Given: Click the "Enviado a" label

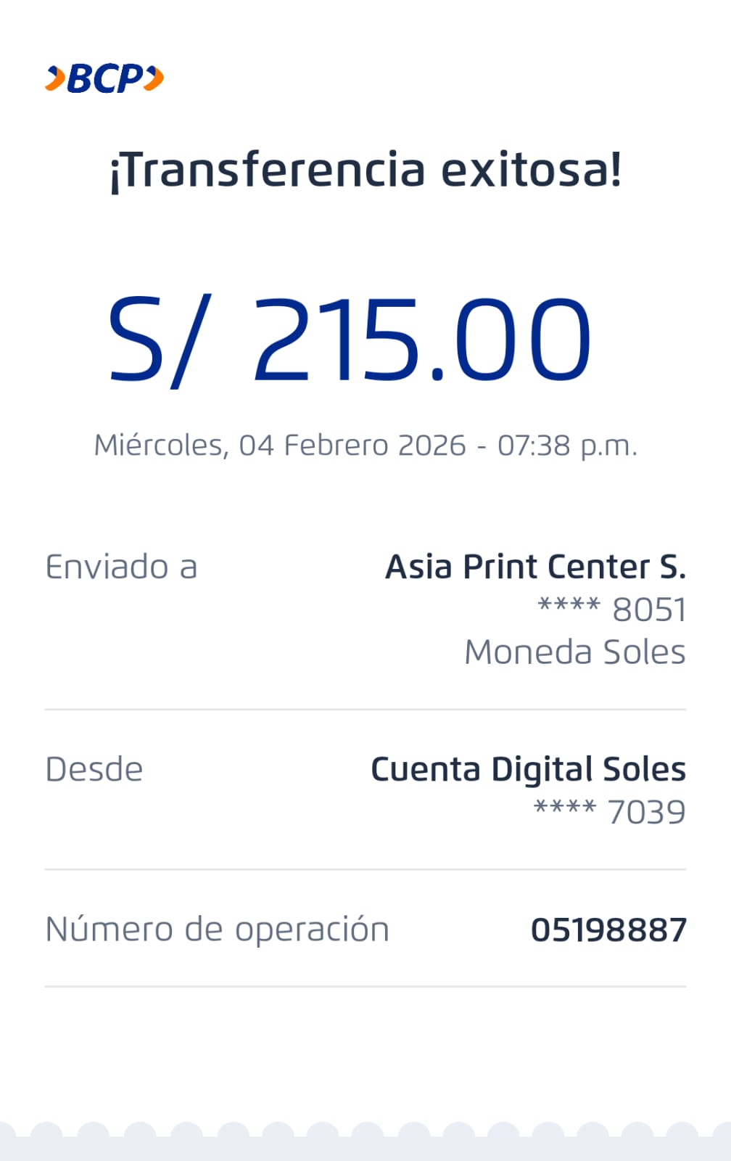Looking at the screenshot, I should (x=121, y=567).
